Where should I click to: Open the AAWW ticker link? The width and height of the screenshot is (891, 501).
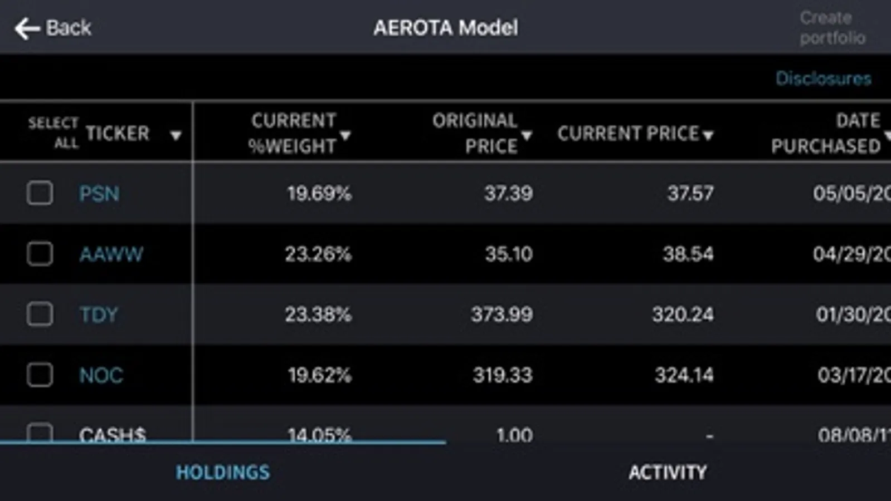[111, 254]
